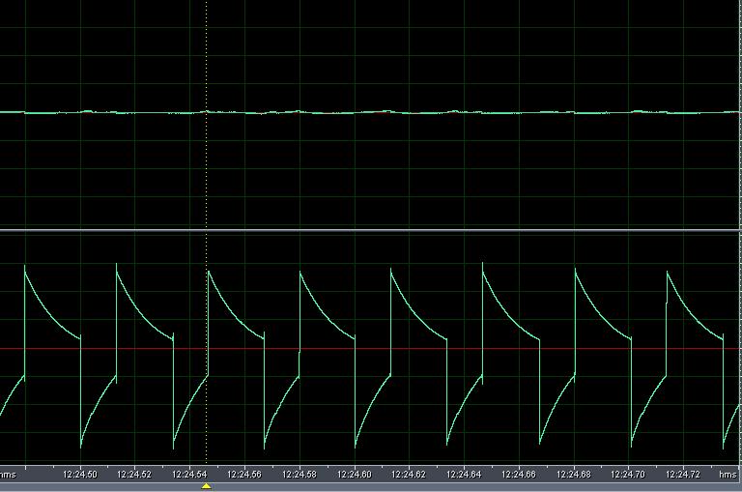
Task: Click the hms label at ruler's left end
Action: pos(8,474)
